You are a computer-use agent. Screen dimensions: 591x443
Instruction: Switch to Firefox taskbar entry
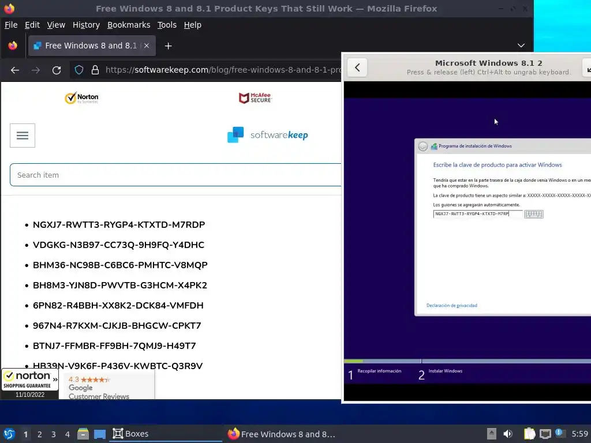(281, 434)
